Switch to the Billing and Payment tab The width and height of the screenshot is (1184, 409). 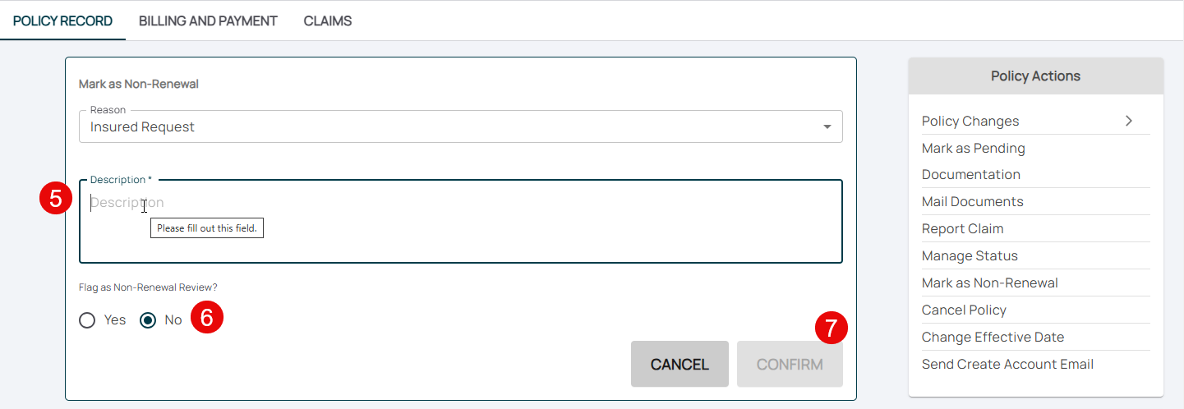(208, 21)
